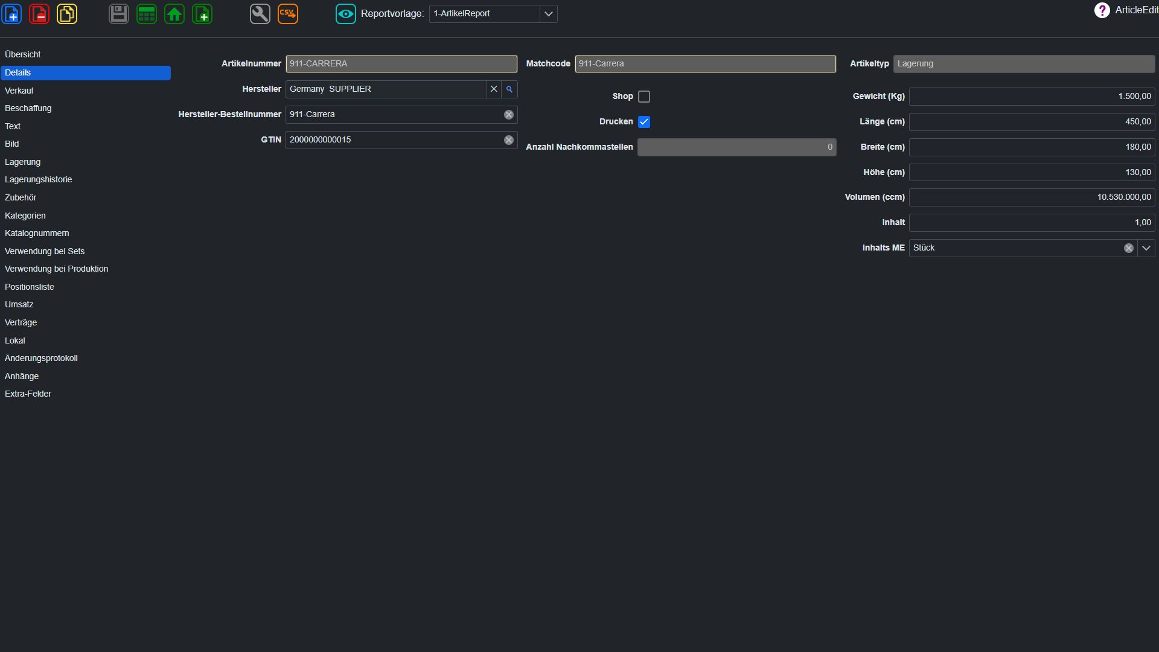Uncheck the Drucken checkbox
Image resolution: width=1159 pixels, height=652 pixels.
(x=644, y=122)
